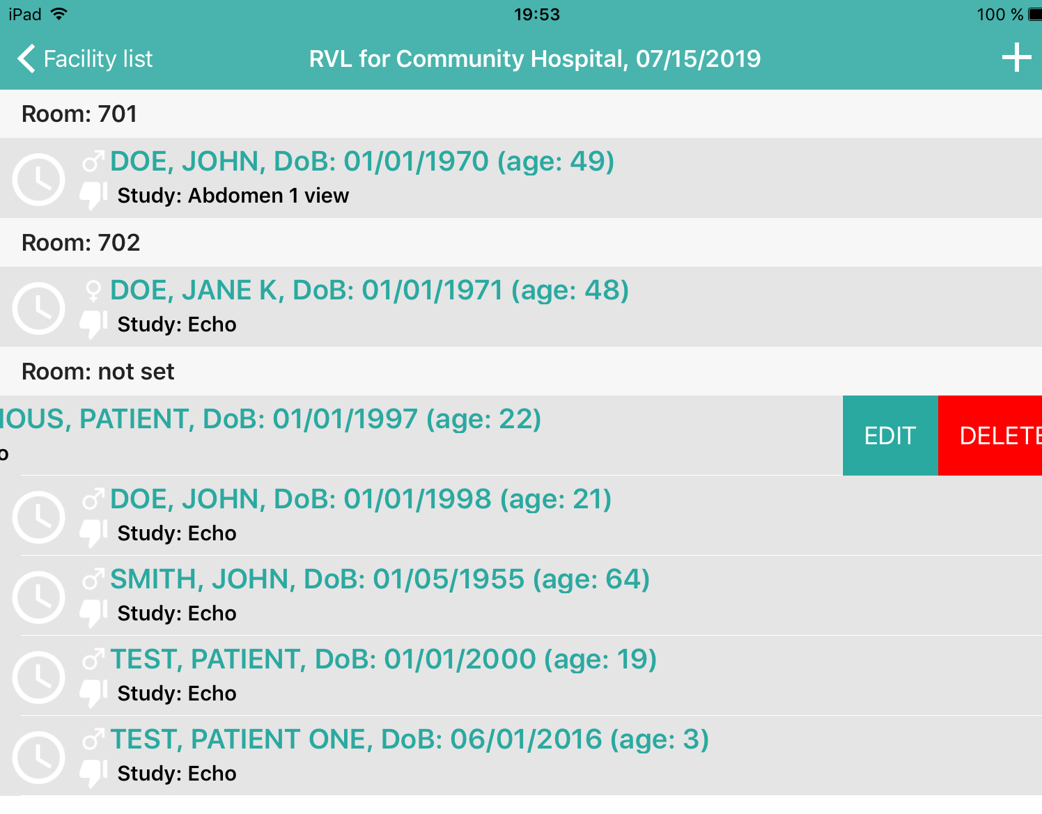Tap the clock icon beside John Smith
The width and height of the screenshot is (1042, 814).
[x=38, y=597]
